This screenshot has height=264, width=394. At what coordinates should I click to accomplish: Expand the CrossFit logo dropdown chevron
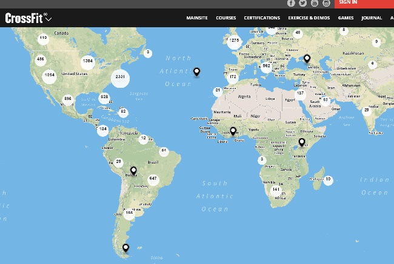tap(48, 19)
